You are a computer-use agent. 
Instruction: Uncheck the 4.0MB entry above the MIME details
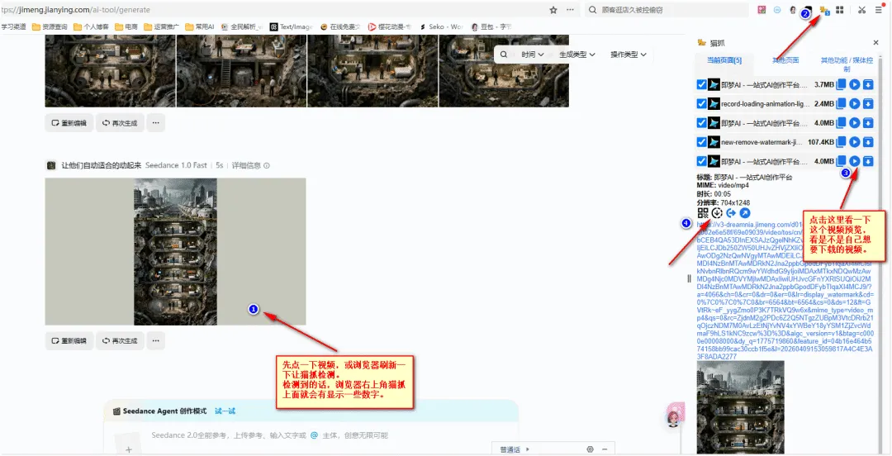coord(701,161)
